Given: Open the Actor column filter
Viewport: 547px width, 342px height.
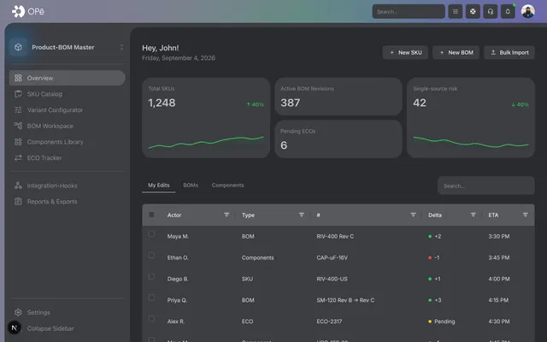Looking at the screenshot, I should click(x=226, y=215).
